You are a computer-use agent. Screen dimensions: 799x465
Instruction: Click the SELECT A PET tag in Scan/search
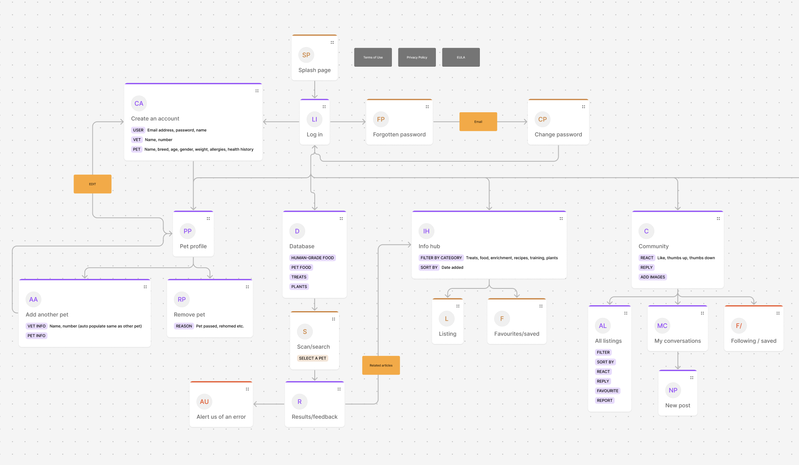[312, 358]
